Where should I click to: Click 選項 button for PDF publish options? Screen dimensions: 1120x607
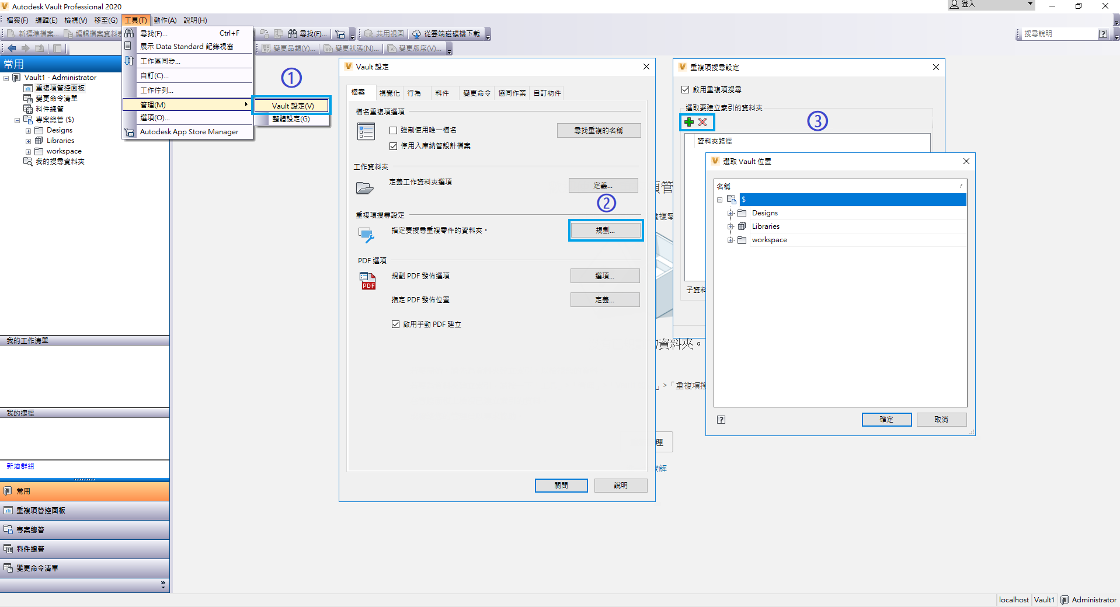point(605,276)
